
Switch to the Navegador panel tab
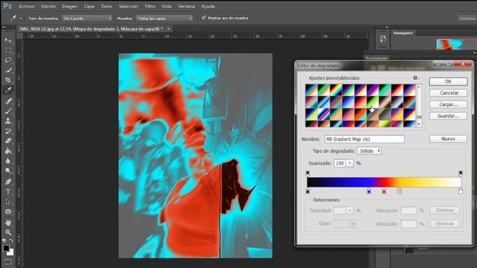[x=402, y=33]
